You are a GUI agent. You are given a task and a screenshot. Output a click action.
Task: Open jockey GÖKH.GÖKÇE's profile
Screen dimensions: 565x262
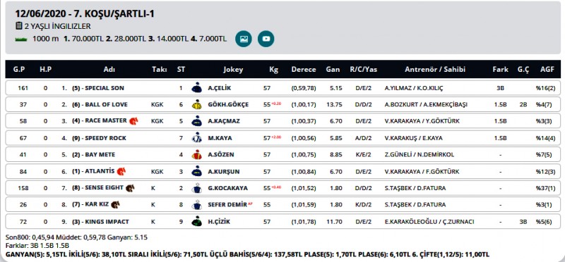click(228, 104)
